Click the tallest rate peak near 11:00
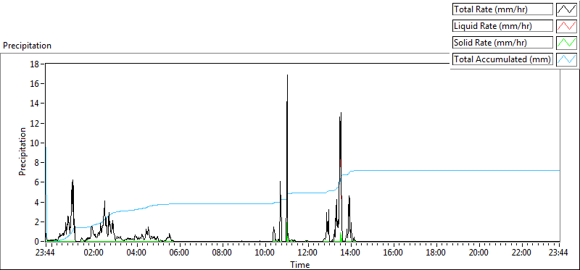 coord(287,75)
